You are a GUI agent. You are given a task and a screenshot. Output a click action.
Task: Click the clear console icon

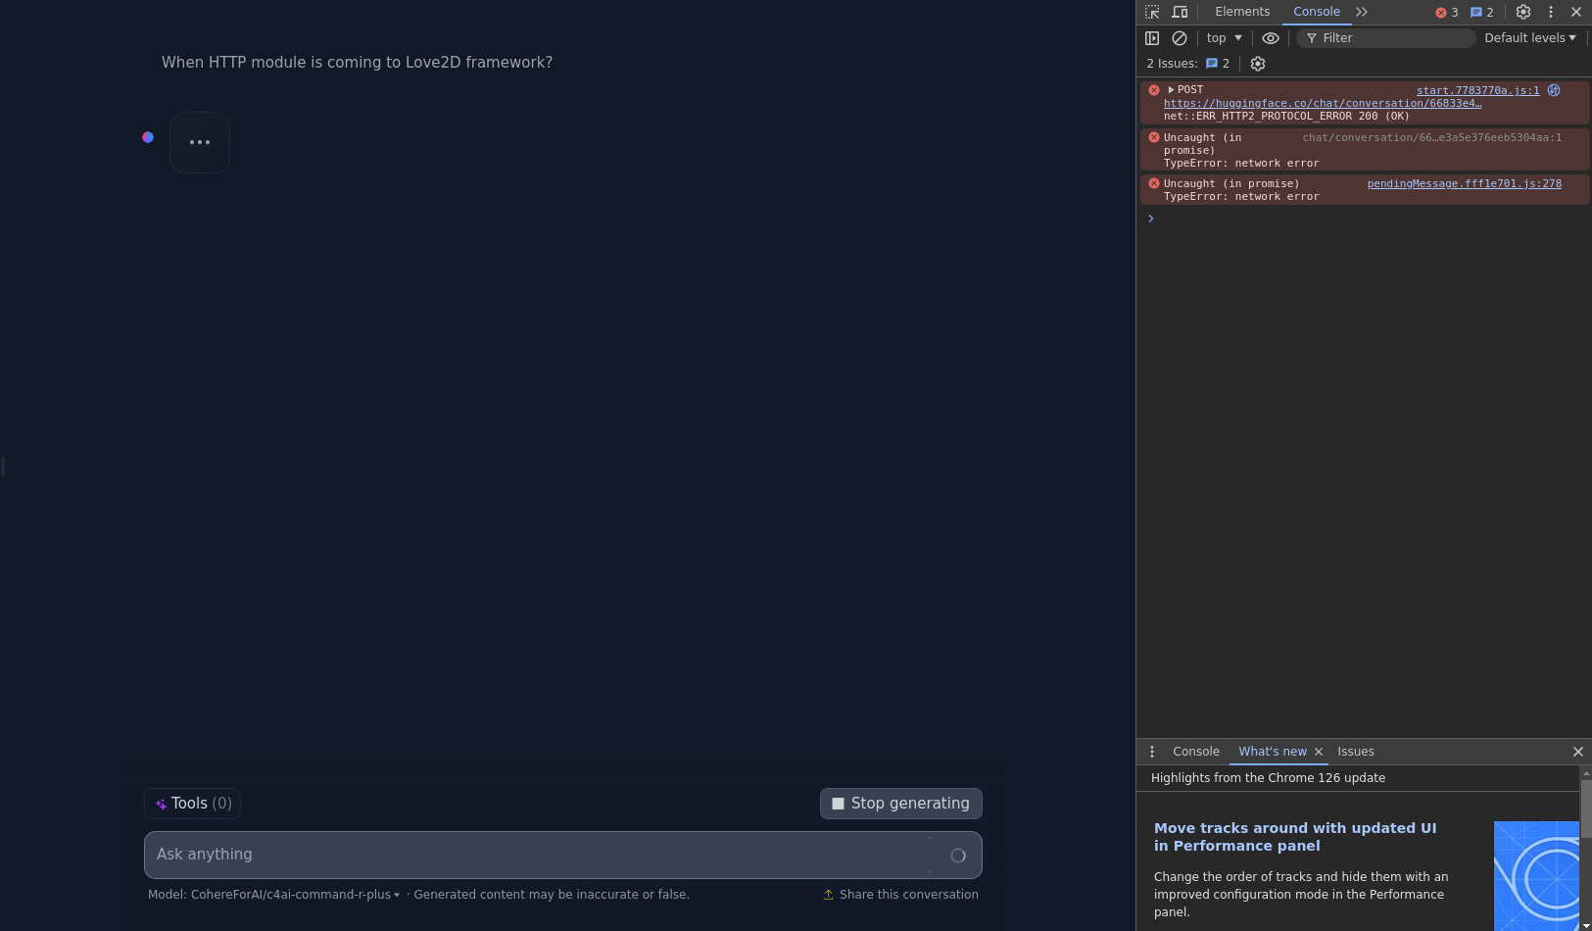tap(1180, 38)
